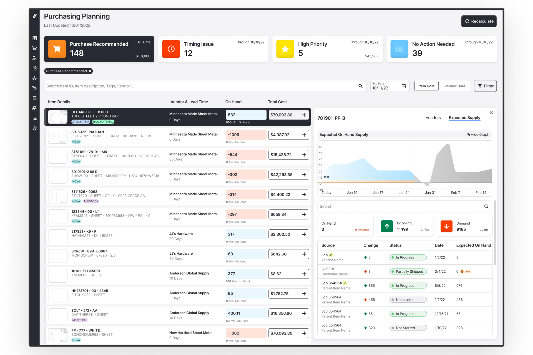Remove the Purchase Recommended filter chip
Viewport: 533px width, 355px height.
[90, 71]
